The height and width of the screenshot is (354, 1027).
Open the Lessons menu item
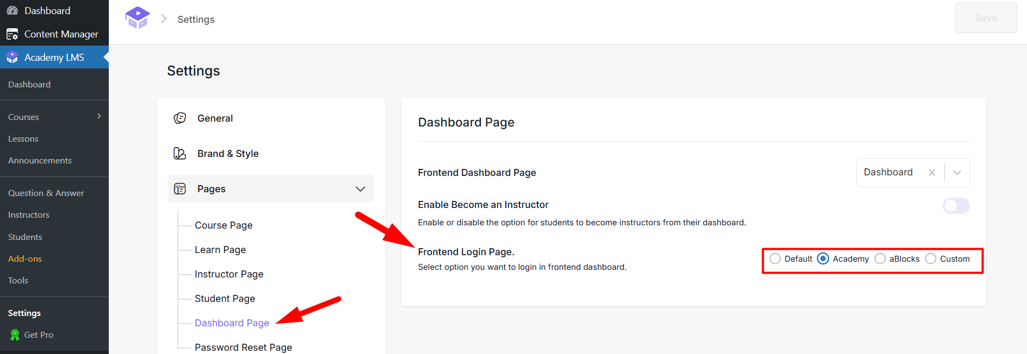point(23,138)
